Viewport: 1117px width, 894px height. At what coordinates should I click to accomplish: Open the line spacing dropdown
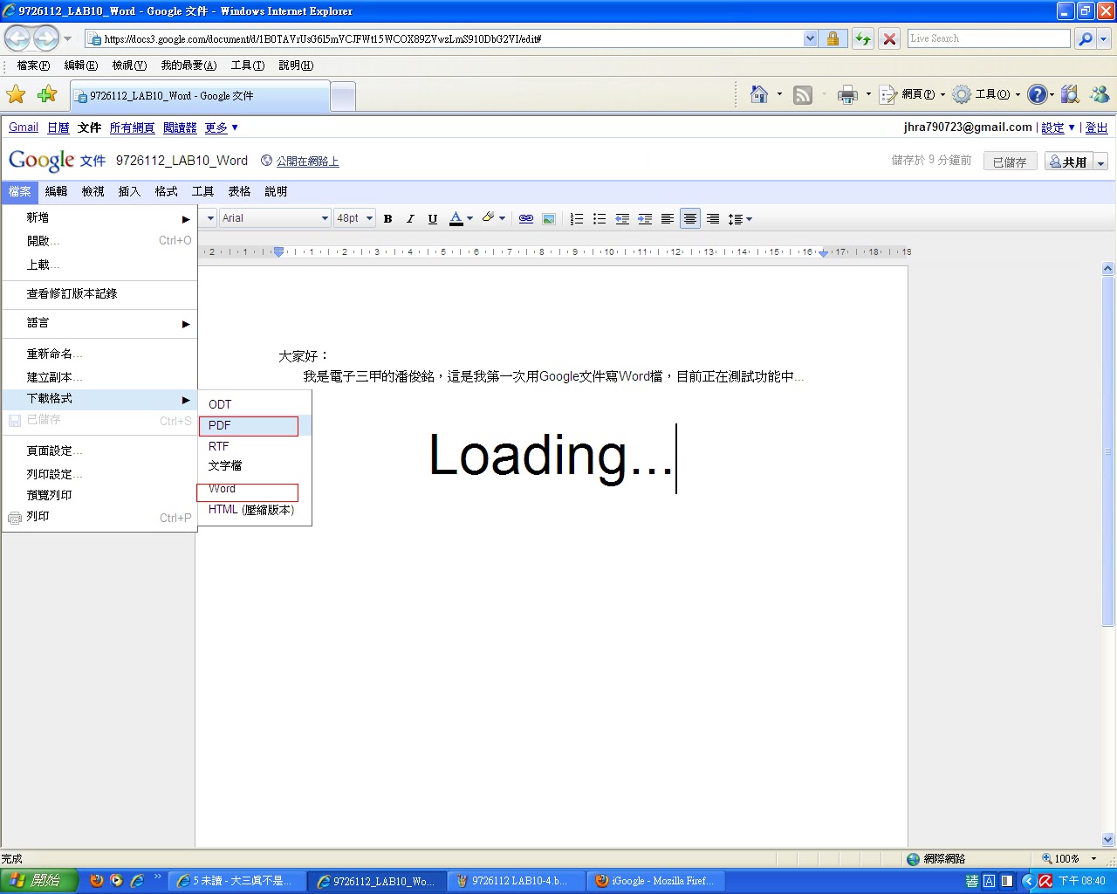[740, 218]
